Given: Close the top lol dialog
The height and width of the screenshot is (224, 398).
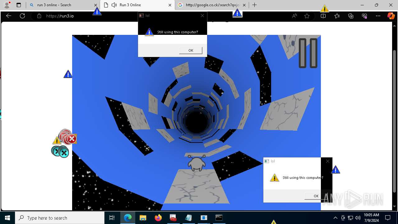Looking at the screenshot, I should [202, 16].
